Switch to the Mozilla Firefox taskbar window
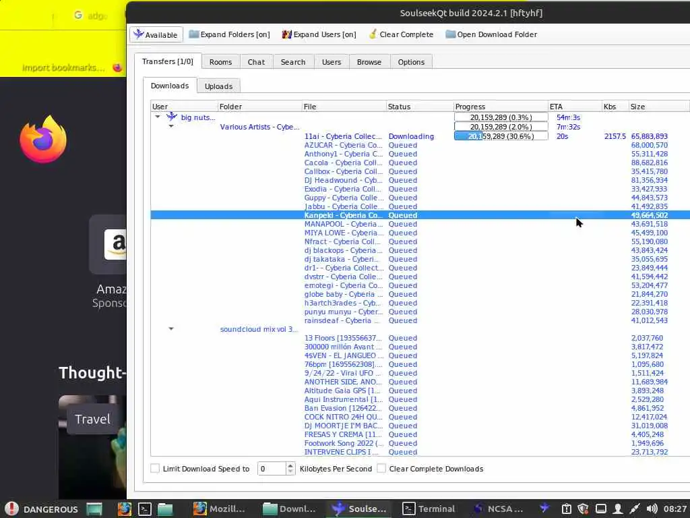690x518 pixels. (x=220, y=509)
